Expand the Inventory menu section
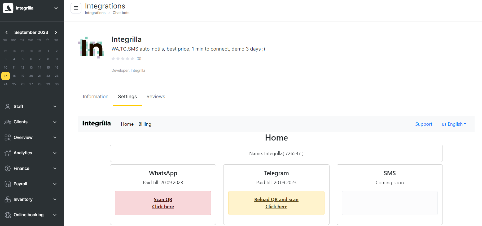 click(x=55, y=199)
